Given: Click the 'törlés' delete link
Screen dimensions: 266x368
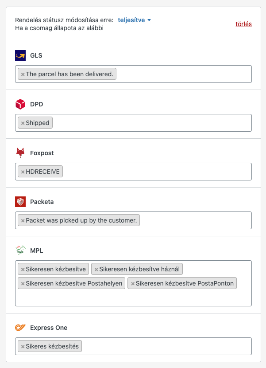Looking at the screenshot, I should pos(243,24).
